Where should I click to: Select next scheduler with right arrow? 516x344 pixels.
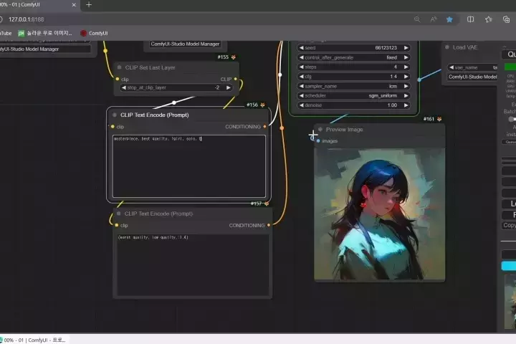tap(406, 96)
